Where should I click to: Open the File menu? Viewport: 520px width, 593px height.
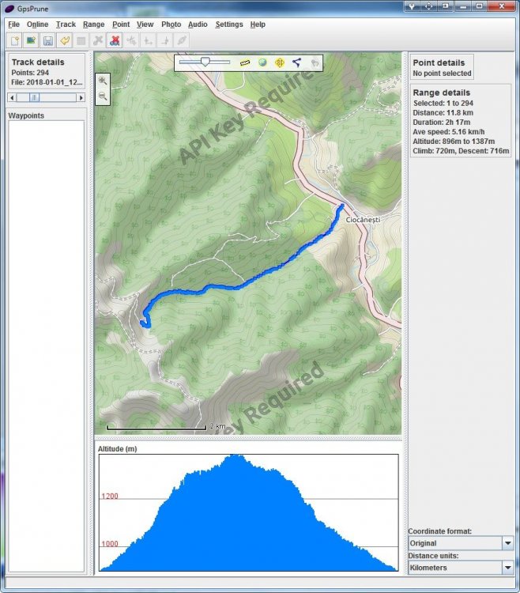(13, 25)
